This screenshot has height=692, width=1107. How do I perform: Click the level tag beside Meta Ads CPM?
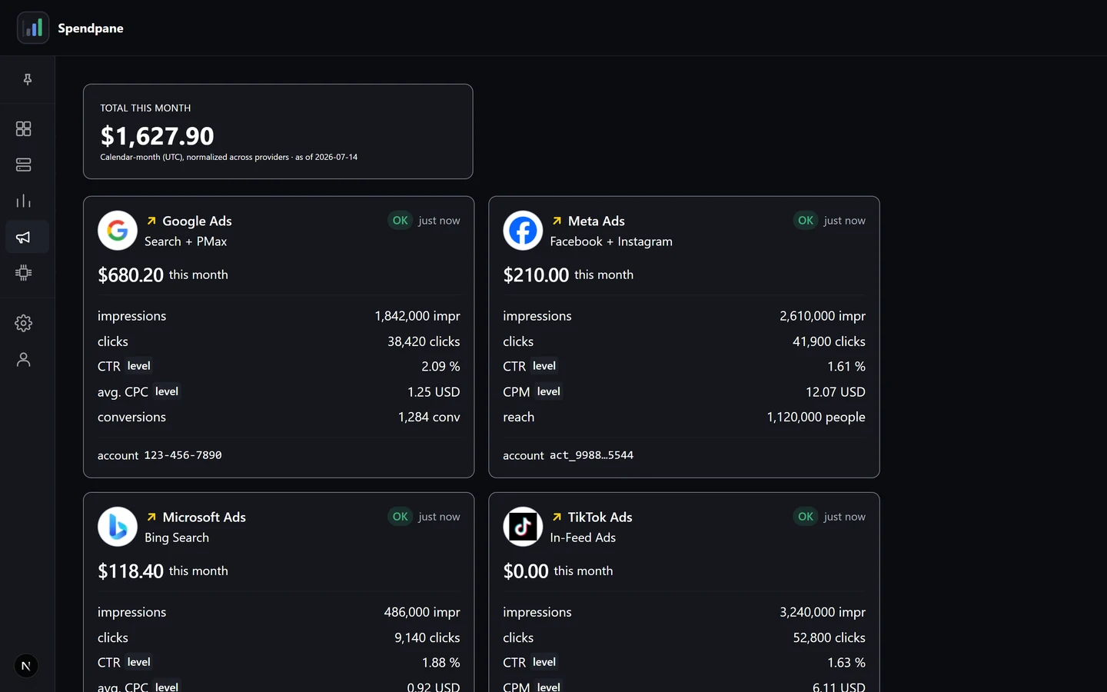tap(549, 391)
